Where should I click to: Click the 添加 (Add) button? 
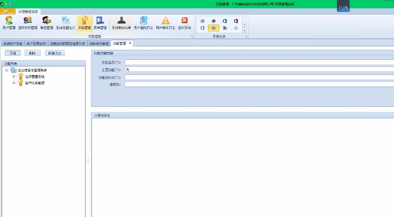[13, 53]
